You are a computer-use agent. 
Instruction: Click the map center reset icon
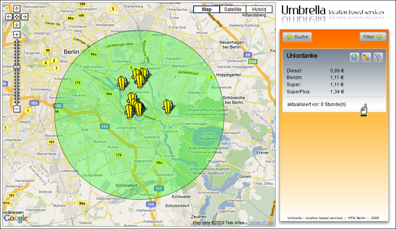[16, 16]
